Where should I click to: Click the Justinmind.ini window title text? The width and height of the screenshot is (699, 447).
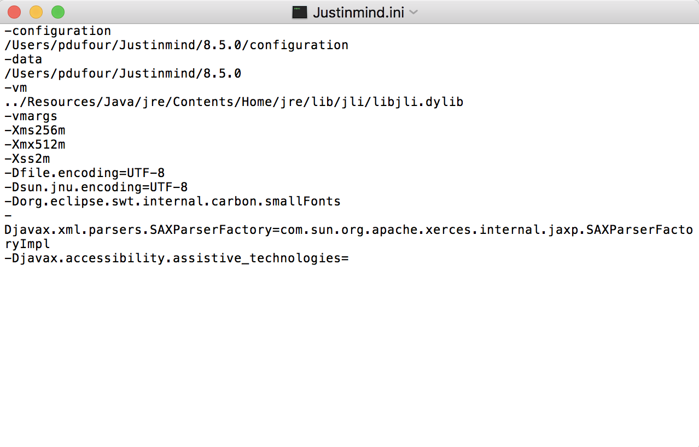[358, 12]
